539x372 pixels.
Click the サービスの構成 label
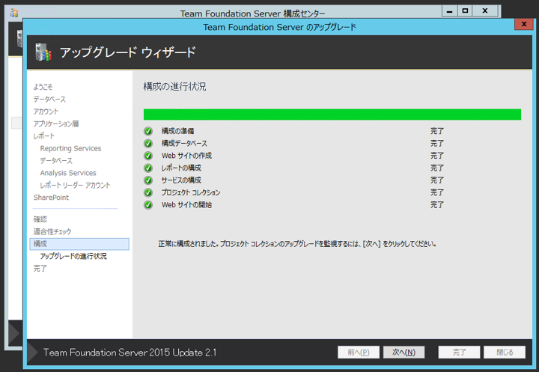(x=181, y=180)
